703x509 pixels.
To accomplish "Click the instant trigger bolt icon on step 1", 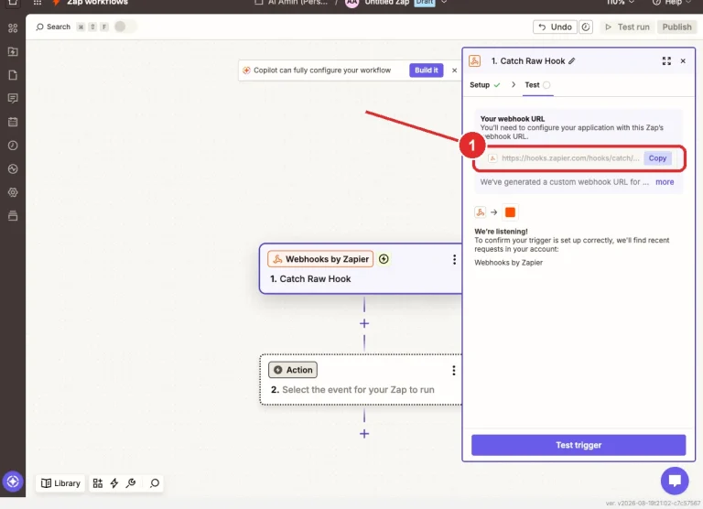I will [384, 259].
